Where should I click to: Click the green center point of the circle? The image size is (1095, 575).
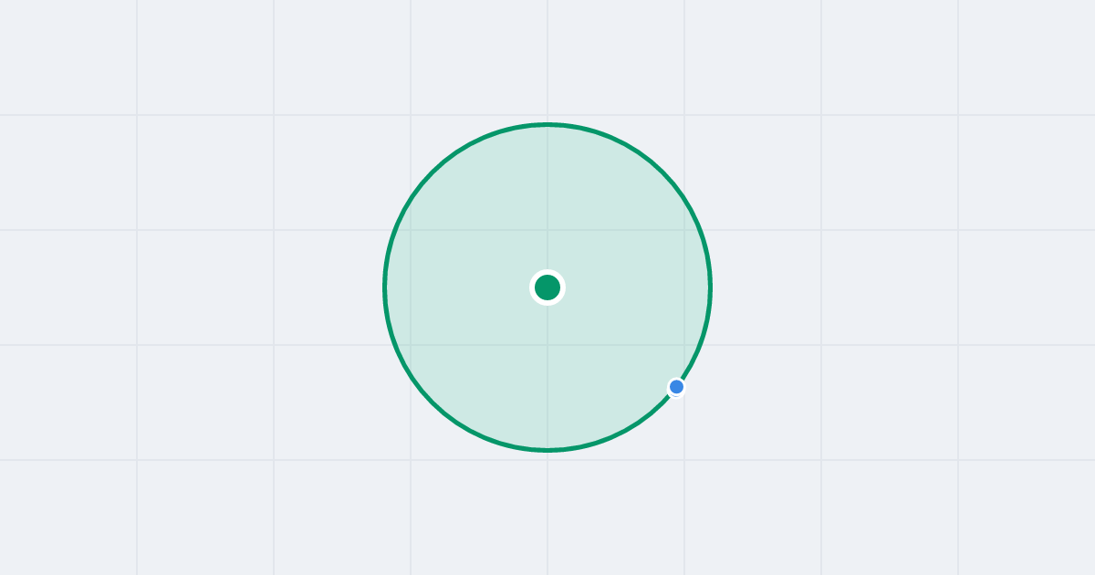tap(547, 287)
